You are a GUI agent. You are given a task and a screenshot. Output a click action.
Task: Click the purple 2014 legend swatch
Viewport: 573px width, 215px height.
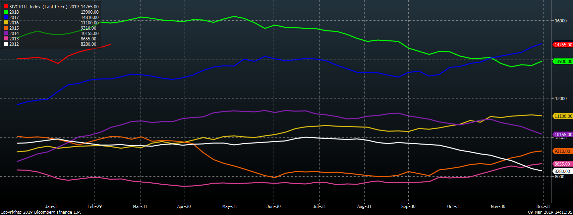click(6, 33)
